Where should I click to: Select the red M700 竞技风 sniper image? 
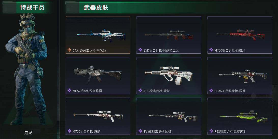[240, 35]
